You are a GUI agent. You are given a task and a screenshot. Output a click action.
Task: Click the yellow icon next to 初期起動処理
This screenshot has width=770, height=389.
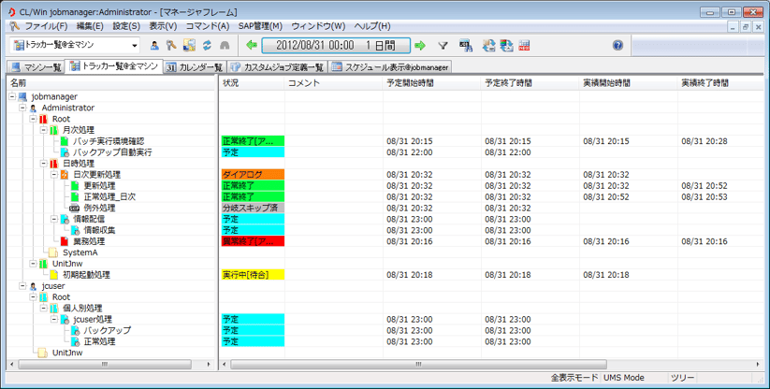click(x=54, y=275)
